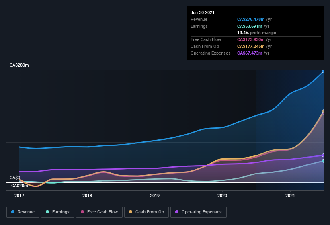
Task: Click the Operating Expenses label in tooltip
Action: coord(211,53)
